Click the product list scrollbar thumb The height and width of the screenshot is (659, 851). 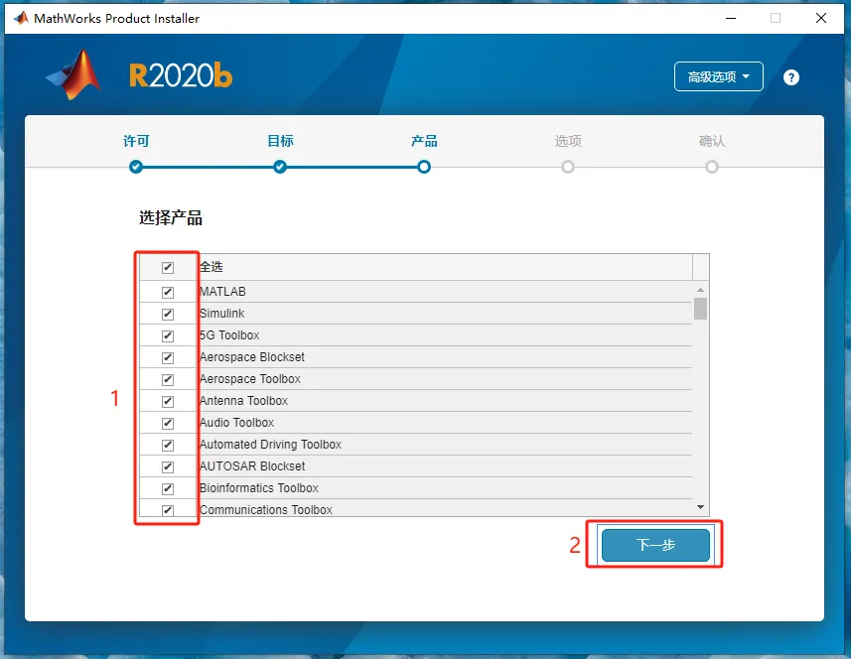click(x=701, y=309)
